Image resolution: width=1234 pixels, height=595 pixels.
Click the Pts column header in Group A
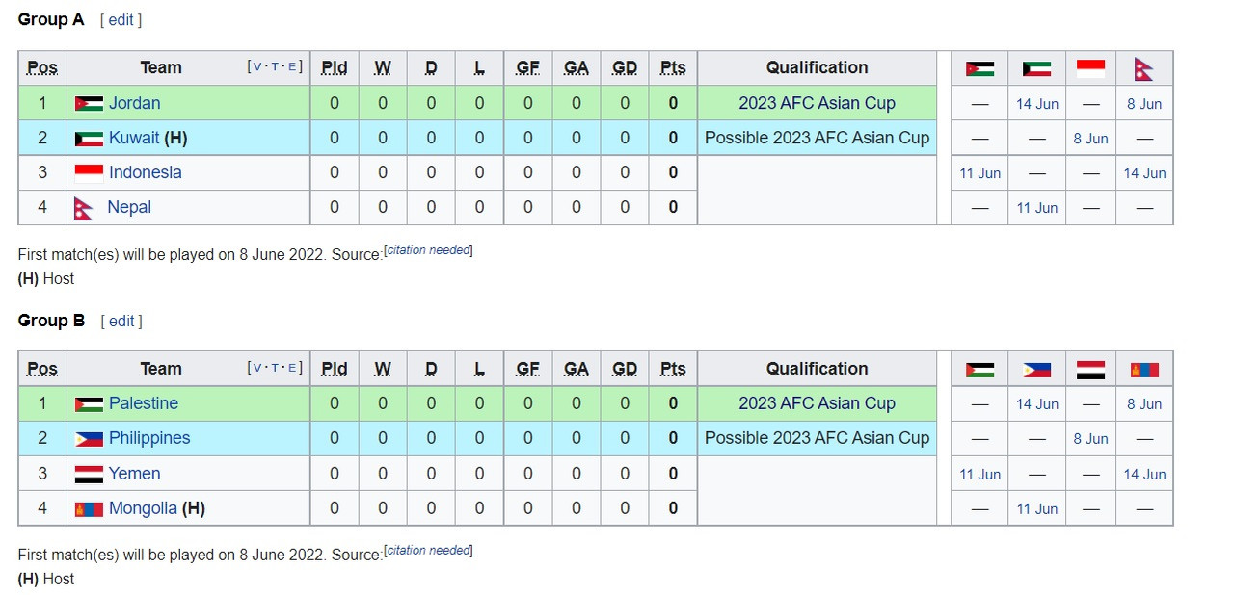673,67
